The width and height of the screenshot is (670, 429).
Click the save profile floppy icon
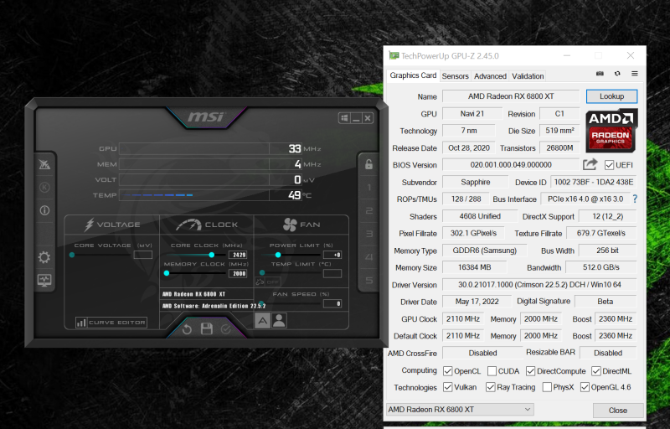point(206,329)
